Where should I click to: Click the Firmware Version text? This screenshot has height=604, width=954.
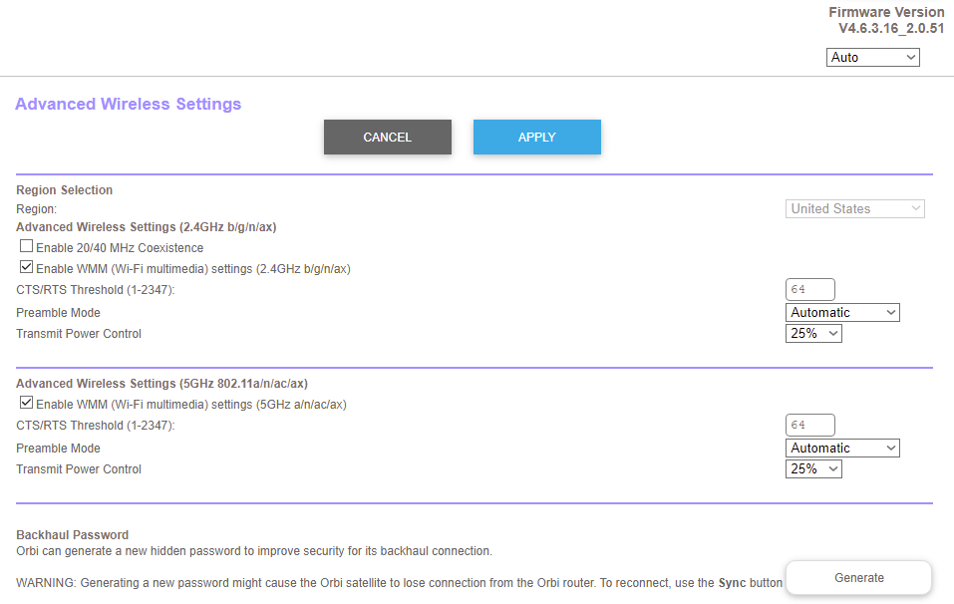coord(886,13)
